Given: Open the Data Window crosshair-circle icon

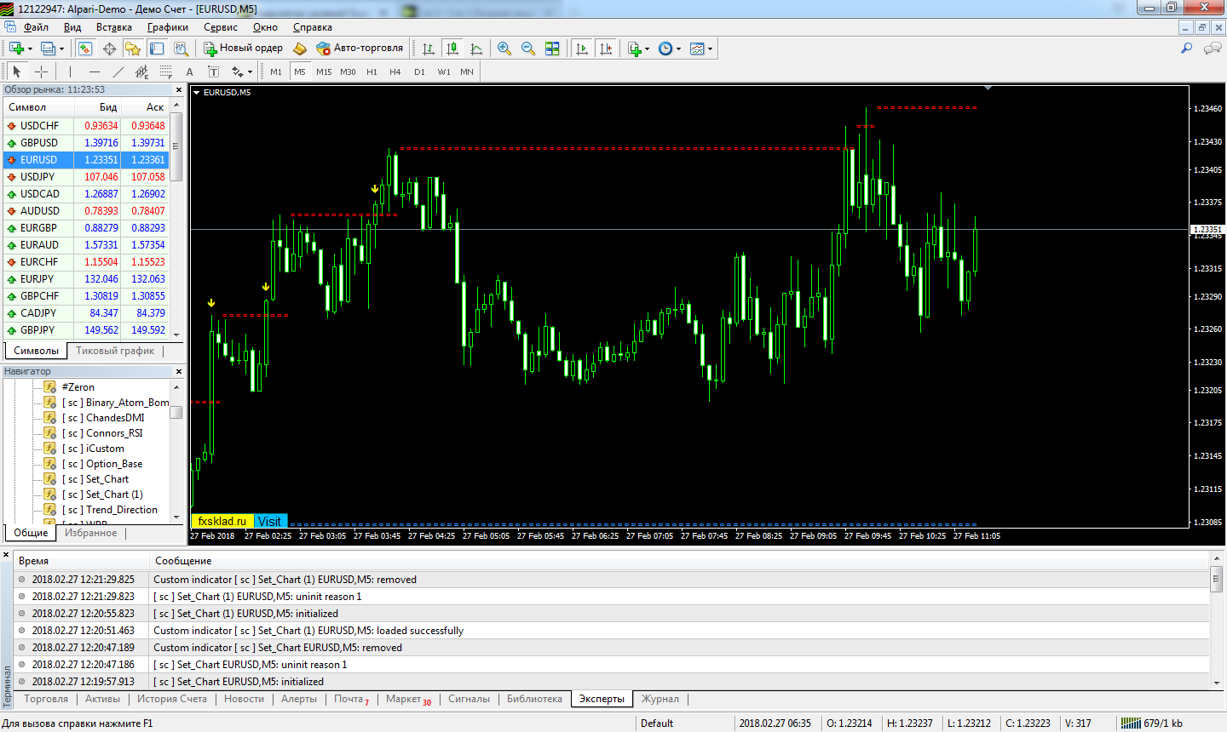Looking at the screenshot, I should coord(109,49).
